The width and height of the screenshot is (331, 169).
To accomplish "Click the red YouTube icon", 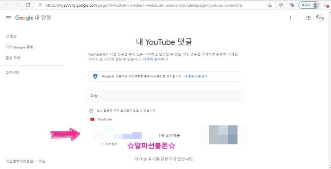I will point(92,119).
